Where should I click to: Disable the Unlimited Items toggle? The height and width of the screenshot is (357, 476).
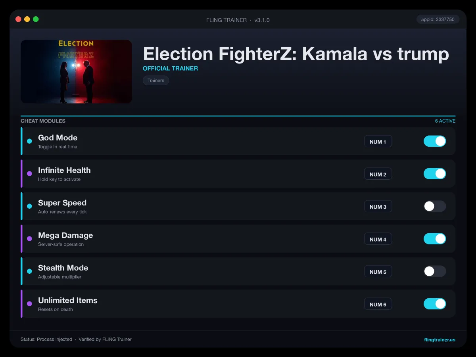(x=435, y=304)
